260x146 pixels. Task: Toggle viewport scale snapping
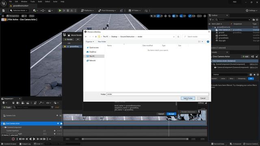click(x=190, y=16)
